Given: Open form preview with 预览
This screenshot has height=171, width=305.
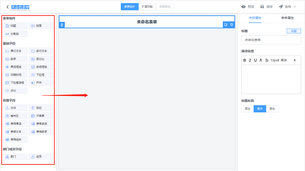Looking at the screenshot, I should tap(248, 7).
